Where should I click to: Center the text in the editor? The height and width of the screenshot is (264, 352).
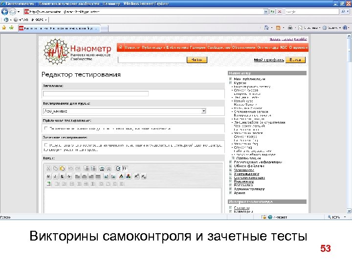[x=85, y=176]
